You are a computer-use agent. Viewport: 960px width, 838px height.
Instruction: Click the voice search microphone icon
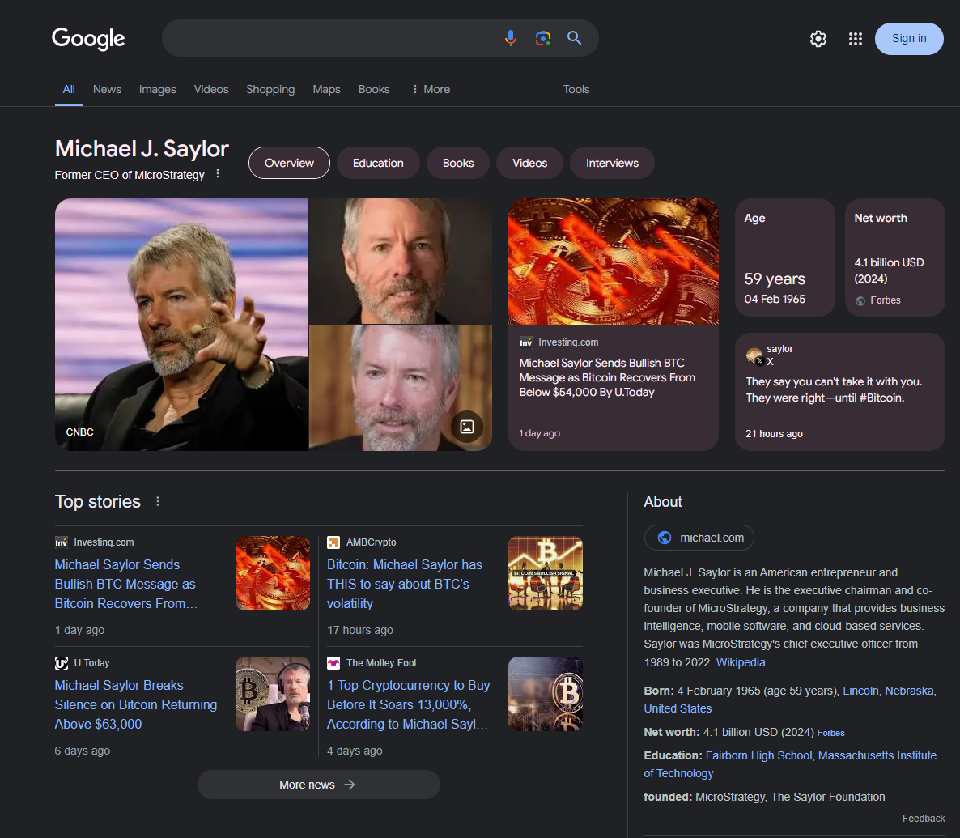[x=511, y=38]
